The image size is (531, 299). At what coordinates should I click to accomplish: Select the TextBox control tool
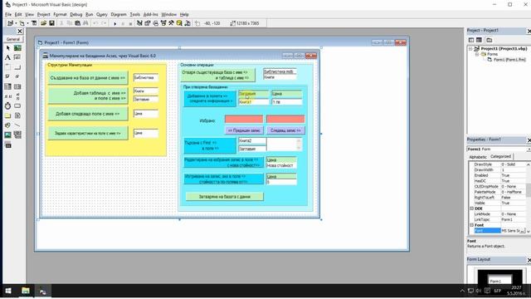[17, 57]
